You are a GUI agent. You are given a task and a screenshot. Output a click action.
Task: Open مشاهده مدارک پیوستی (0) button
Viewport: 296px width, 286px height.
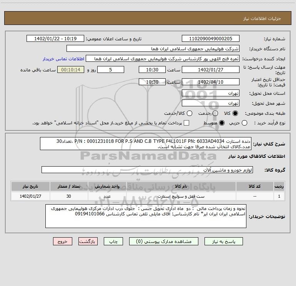point(164,241)
